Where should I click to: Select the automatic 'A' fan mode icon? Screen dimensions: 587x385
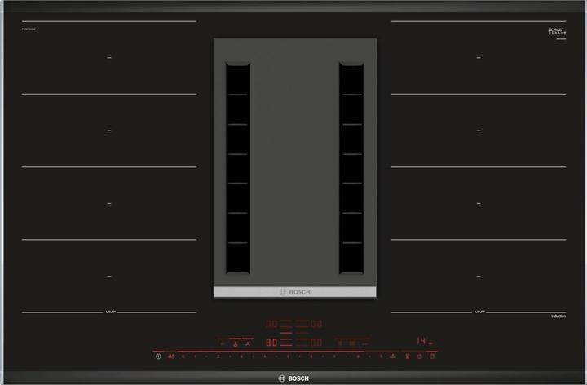pos(248,343)
